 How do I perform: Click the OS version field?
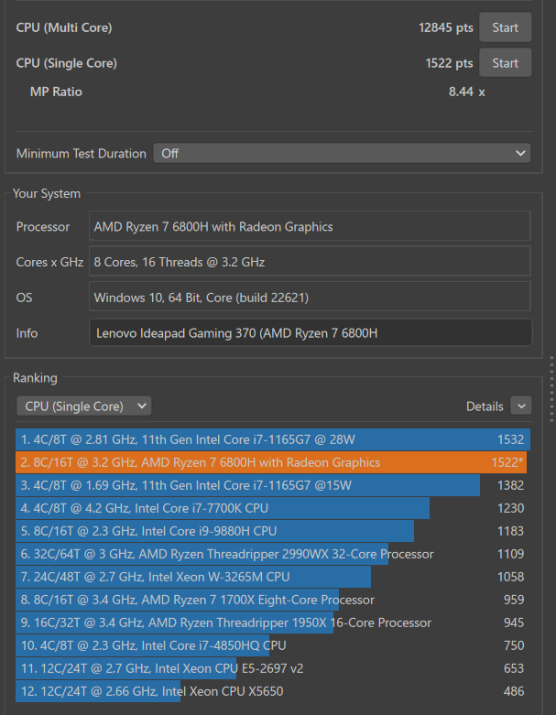310,298
